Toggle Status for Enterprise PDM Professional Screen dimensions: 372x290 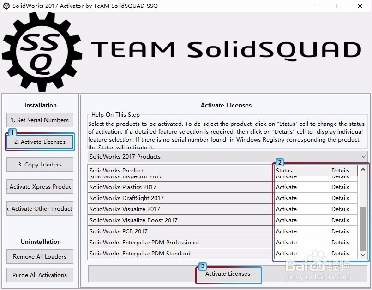click(301, 243)
